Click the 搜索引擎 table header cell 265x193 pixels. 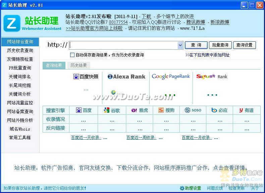[x=56, y=110]
